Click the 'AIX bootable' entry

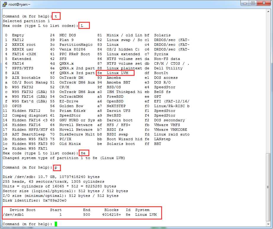(26, 78)
